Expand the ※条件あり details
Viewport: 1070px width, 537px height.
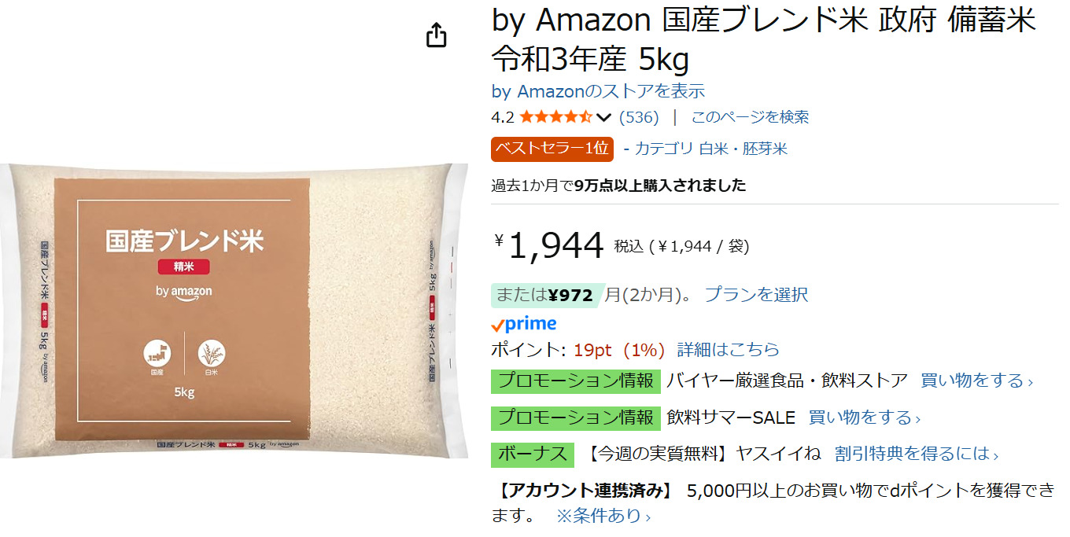click(603, 517)
